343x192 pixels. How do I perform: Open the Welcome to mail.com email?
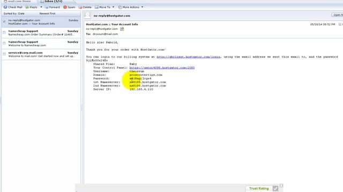click(x=41, y=54)
